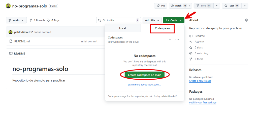The width and height of the screenshot is (258, 114).
Task: Open Activity with the pulse icon
Action: tap(199, 42)
